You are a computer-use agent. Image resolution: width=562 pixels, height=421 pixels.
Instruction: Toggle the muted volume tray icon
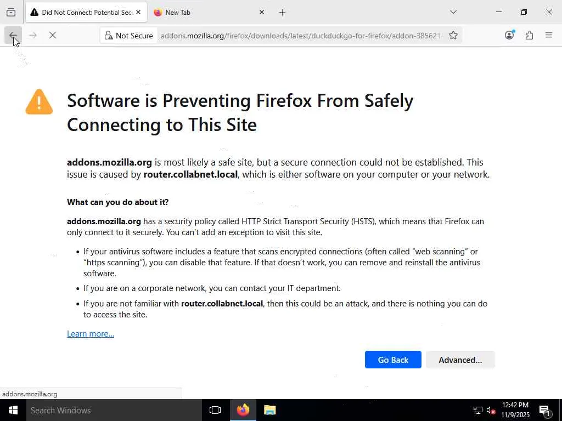click(491, 411)
